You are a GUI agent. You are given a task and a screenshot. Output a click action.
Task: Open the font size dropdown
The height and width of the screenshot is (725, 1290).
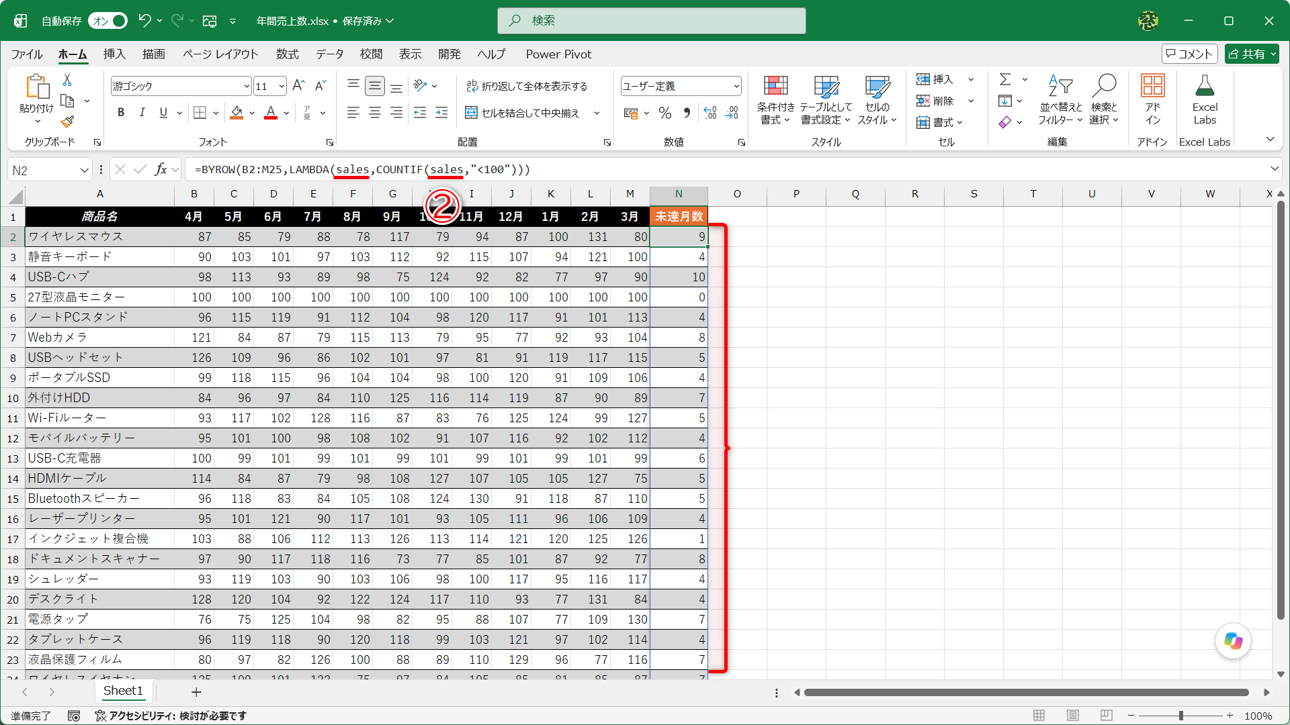click(282, 86)
